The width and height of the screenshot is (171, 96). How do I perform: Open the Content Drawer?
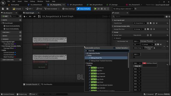(x=8, y=94)
